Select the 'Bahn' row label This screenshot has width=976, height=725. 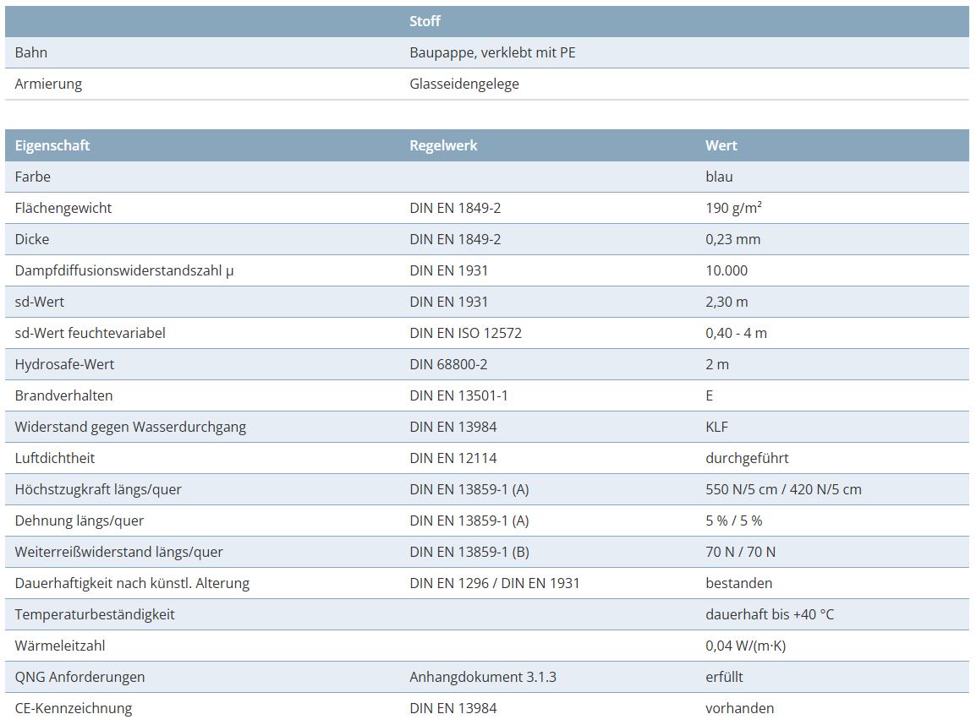[x=31, y=52]
